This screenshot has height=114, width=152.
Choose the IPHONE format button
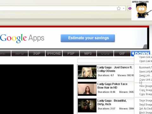[x=54, y=54]
